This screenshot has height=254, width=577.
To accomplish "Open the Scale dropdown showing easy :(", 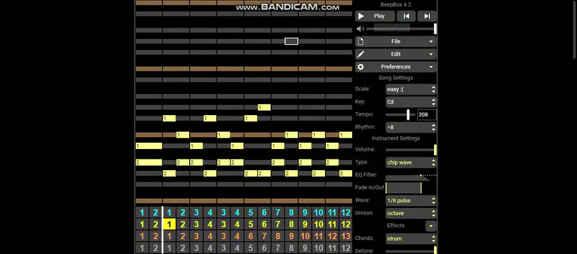I will pyautogui.click(x=411, y=89).
